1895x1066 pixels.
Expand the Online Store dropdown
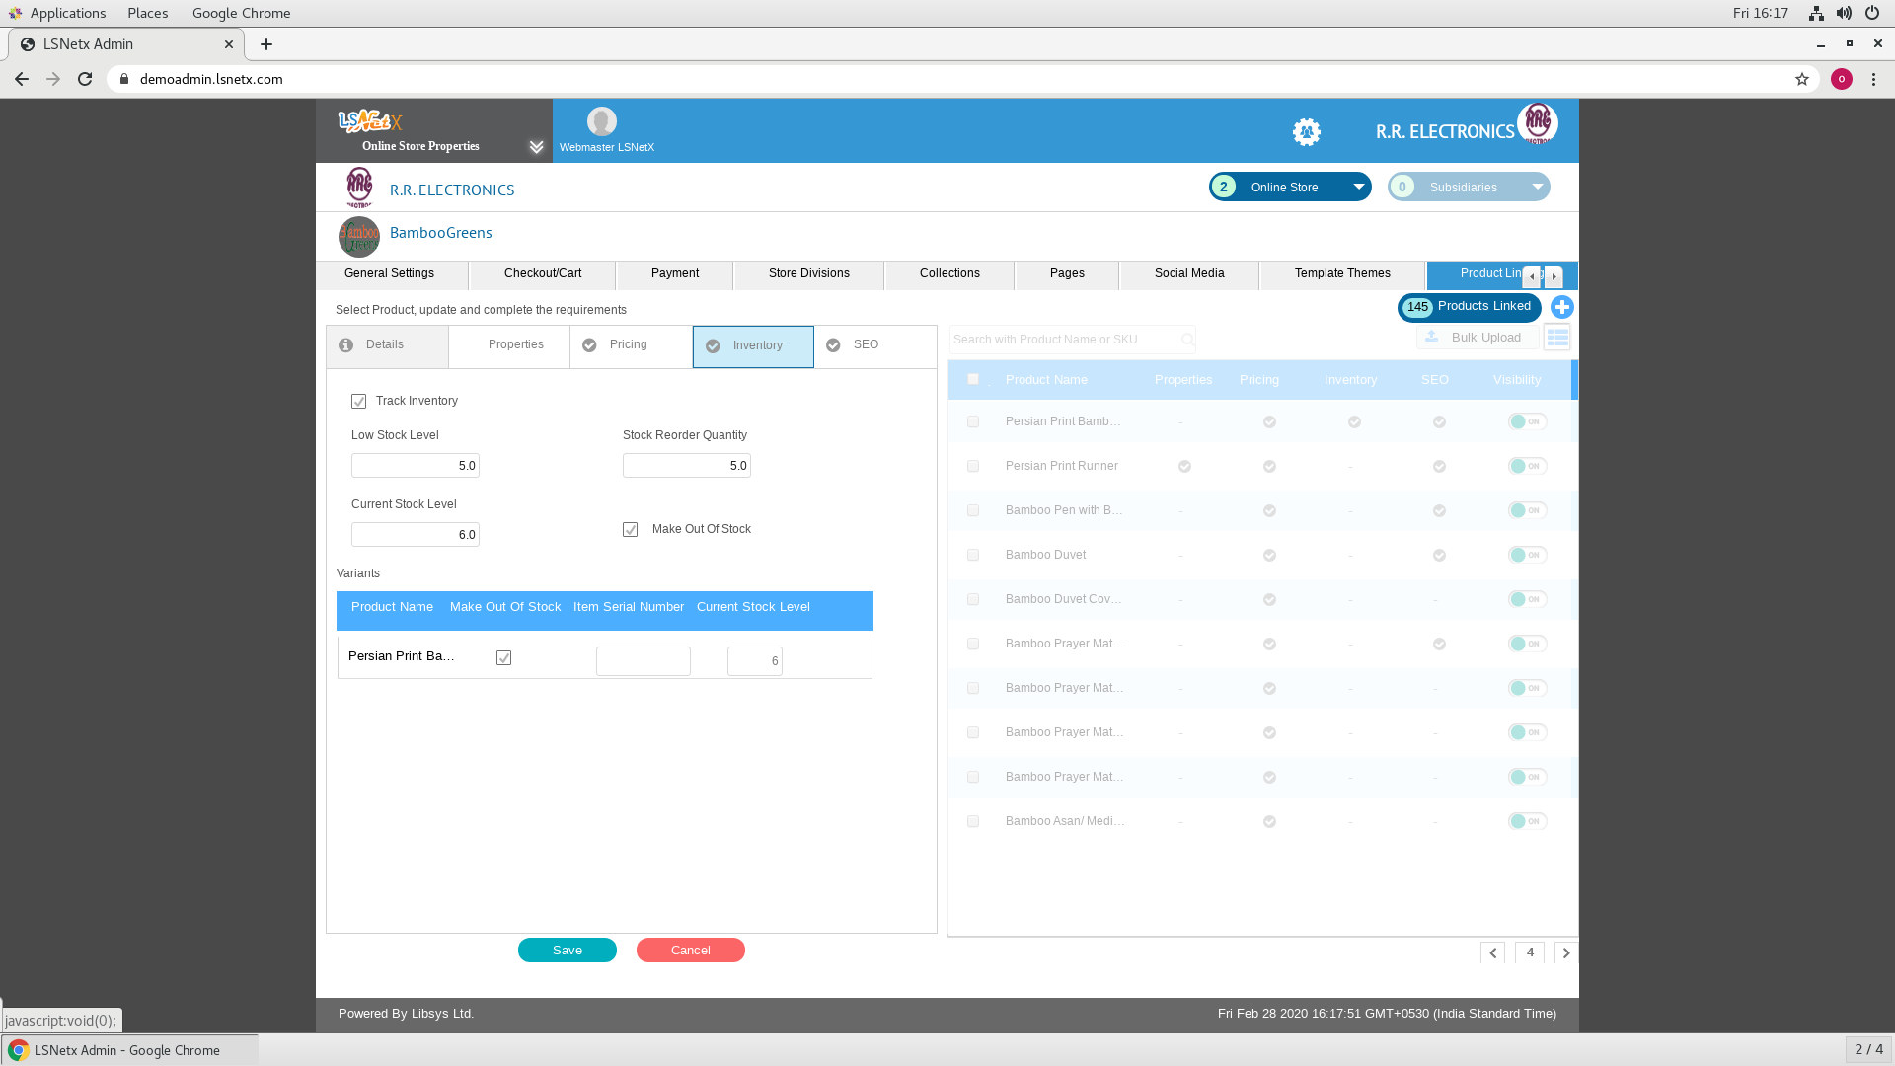1358,187
